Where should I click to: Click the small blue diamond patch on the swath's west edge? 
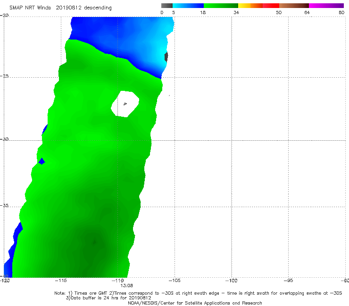coord(42,161)
